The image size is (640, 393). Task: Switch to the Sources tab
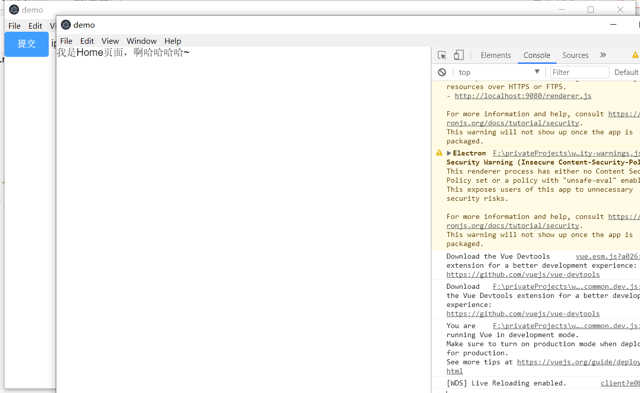pos(576,55)
